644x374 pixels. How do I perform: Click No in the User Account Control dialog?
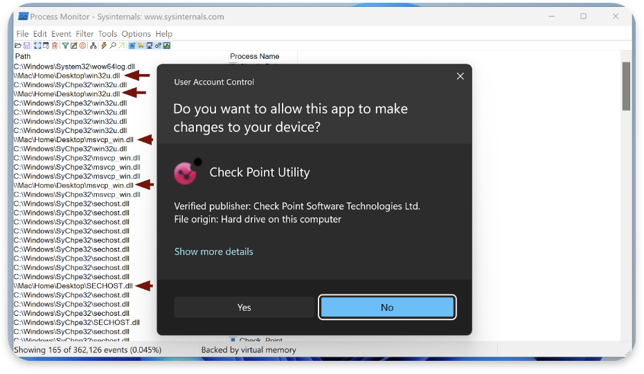(x=387, y=308)
